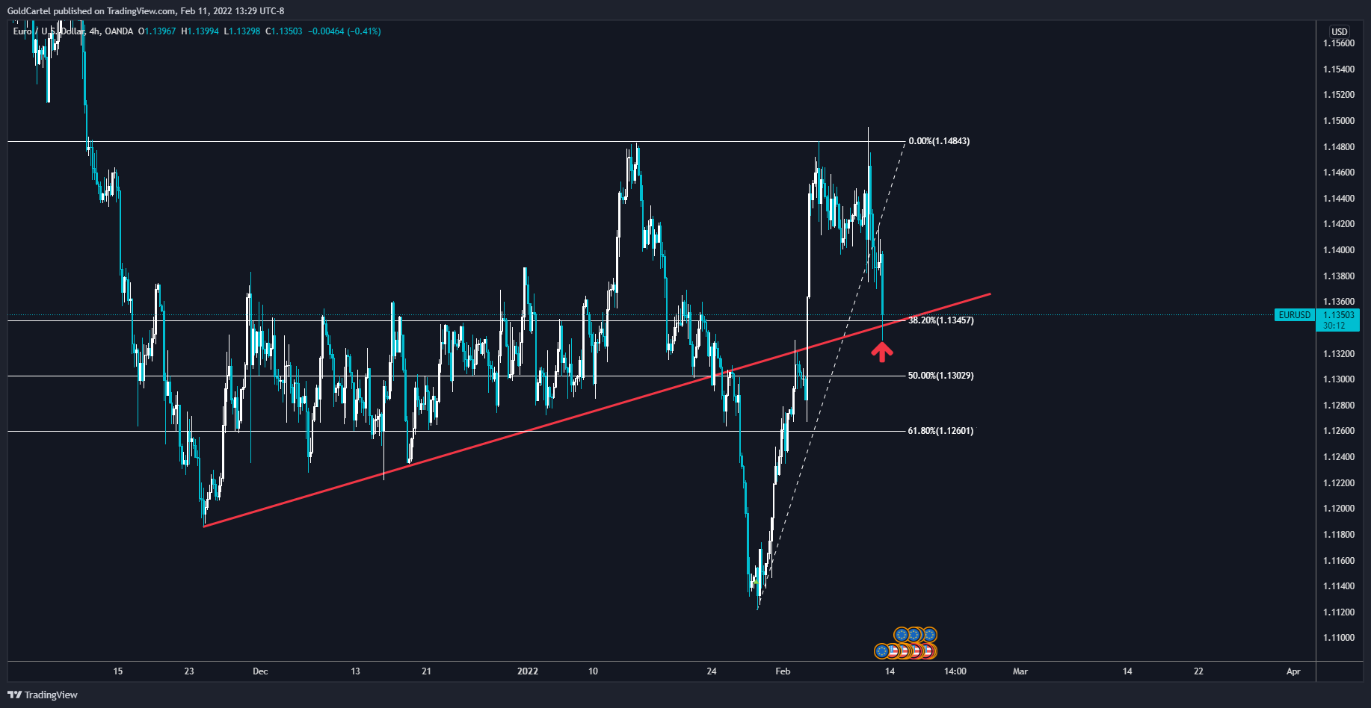
Task: Click price axis label 1.11600
Action: point(1339,561)
